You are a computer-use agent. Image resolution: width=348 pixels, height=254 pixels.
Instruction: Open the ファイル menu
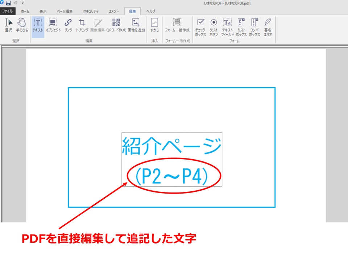[x=8, y=11]
